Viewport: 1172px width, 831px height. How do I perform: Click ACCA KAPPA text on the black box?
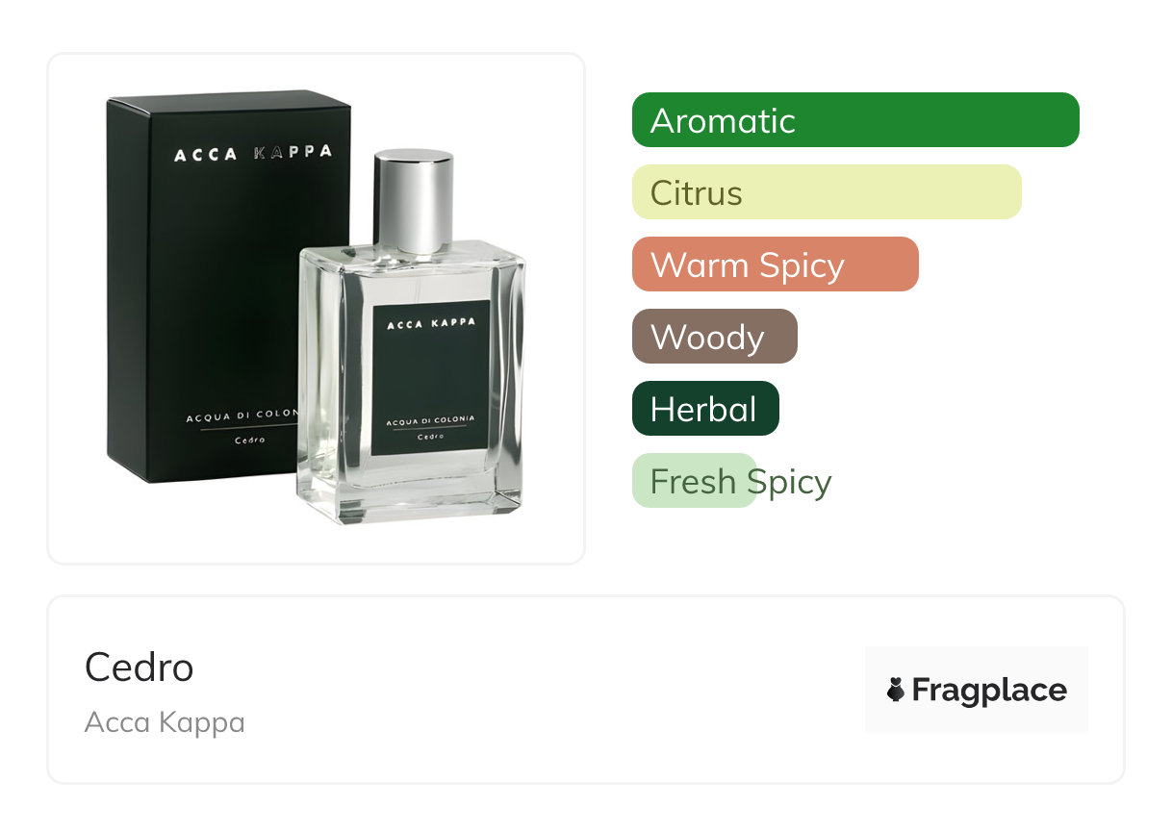click(253, 153)
